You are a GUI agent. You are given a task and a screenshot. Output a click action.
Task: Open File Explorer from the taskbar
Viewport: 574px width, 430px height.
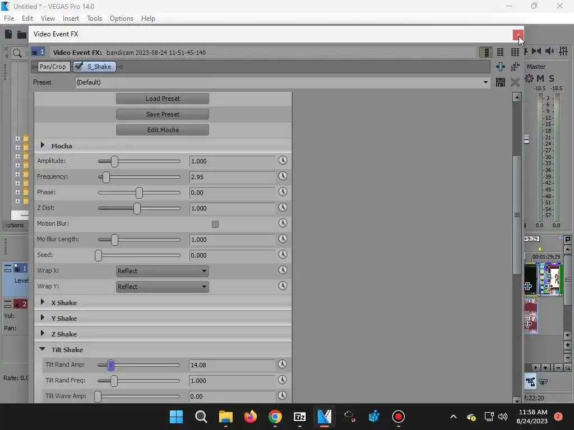coord(226,417)
